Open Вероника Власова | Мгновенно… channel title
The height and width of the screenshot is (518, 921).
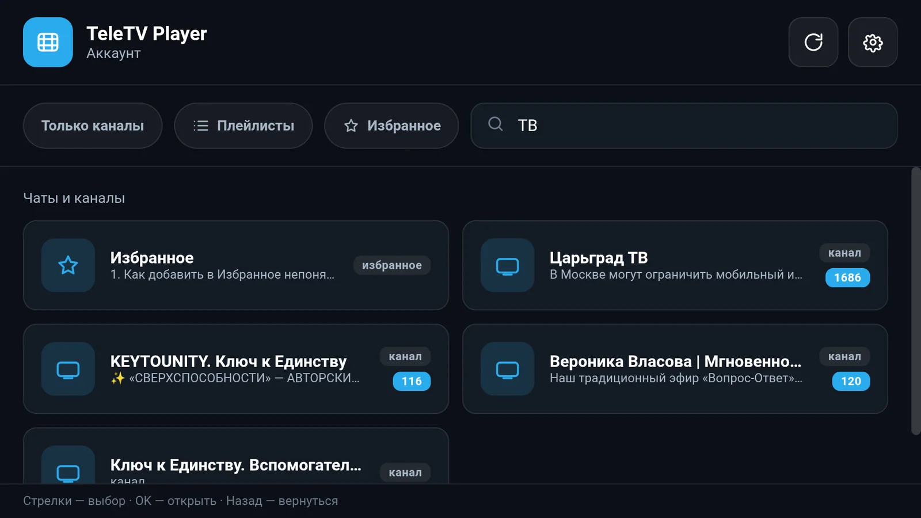coord(675,361)
